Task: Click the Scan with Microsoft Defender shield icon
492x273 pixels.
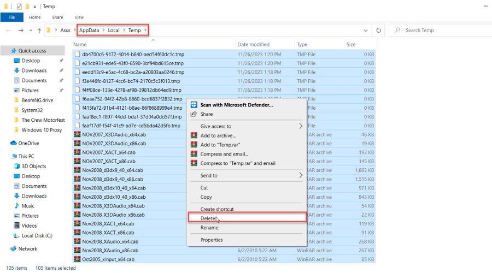Action: click(194, 105)
